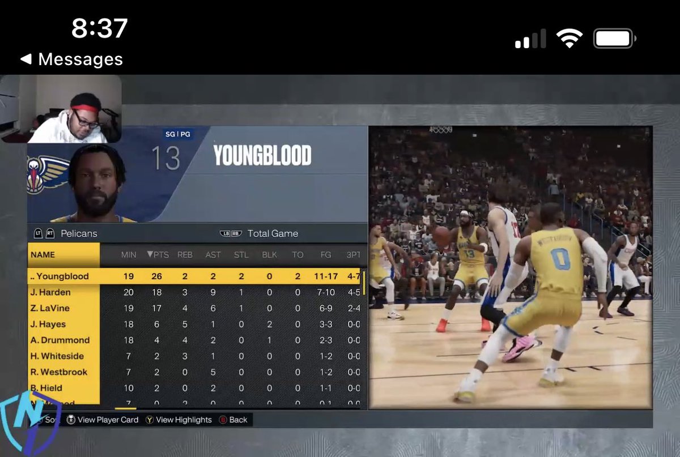Viewport: 680px width, 457px height.
Task: Click View Player Card
Action: 108,420
